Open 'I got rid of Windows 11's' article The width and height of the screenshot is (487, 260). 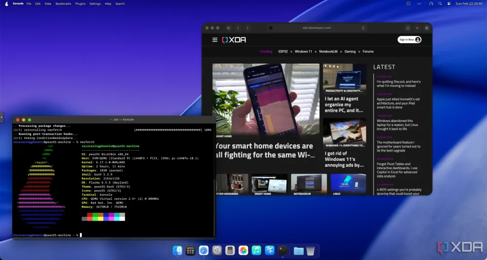point(344,159)
